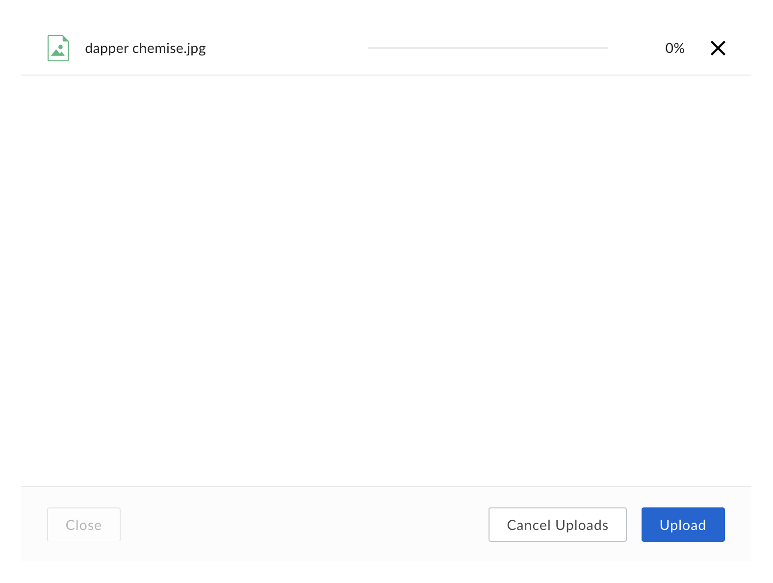This screenshot has height=583, width=773.
Task: Select the filename dapper chemise.jpg
Action: click(146, 48)
